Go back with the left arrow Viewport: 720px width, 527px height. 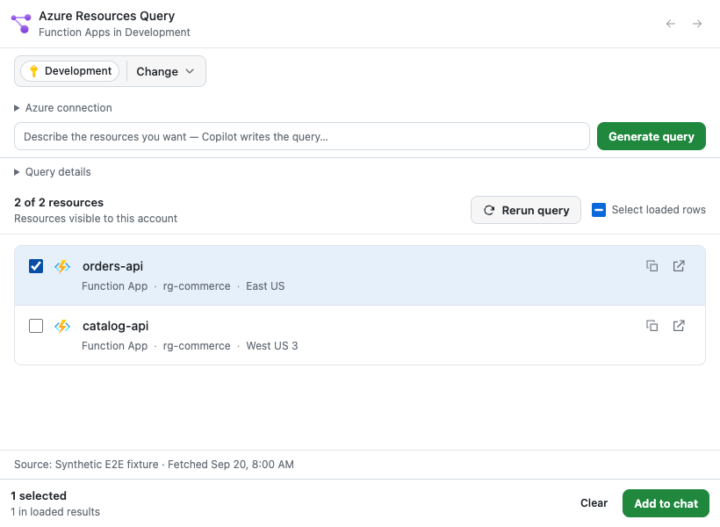click(671, 24)
